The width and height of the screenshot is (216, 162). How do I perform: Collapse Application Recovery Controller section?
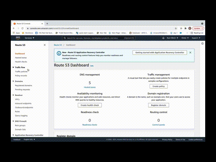pyautogui.click(x=13, y=135)
